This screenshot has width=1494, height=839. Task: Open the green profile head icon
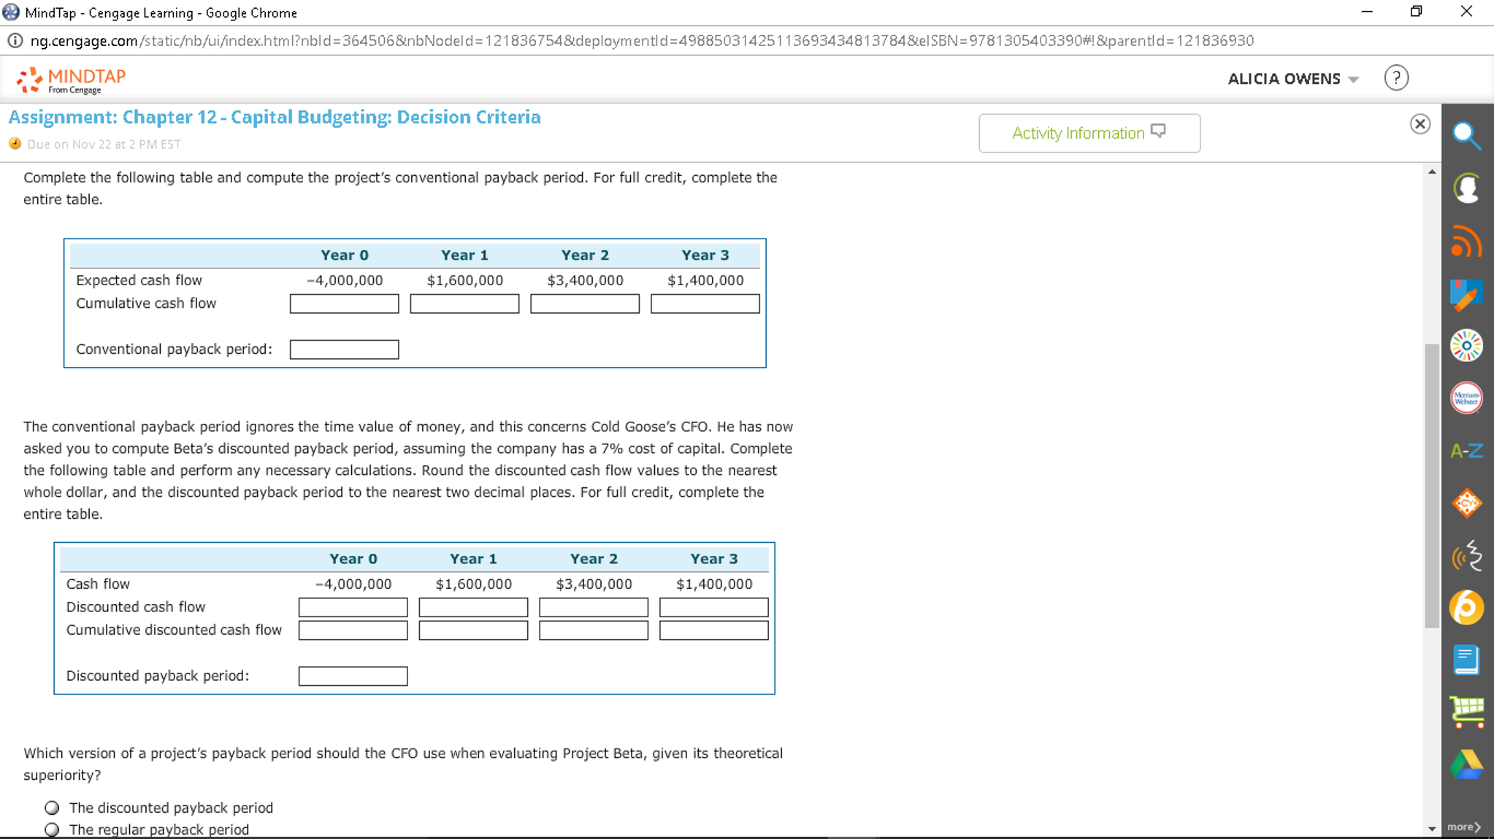coord(1466,188)
